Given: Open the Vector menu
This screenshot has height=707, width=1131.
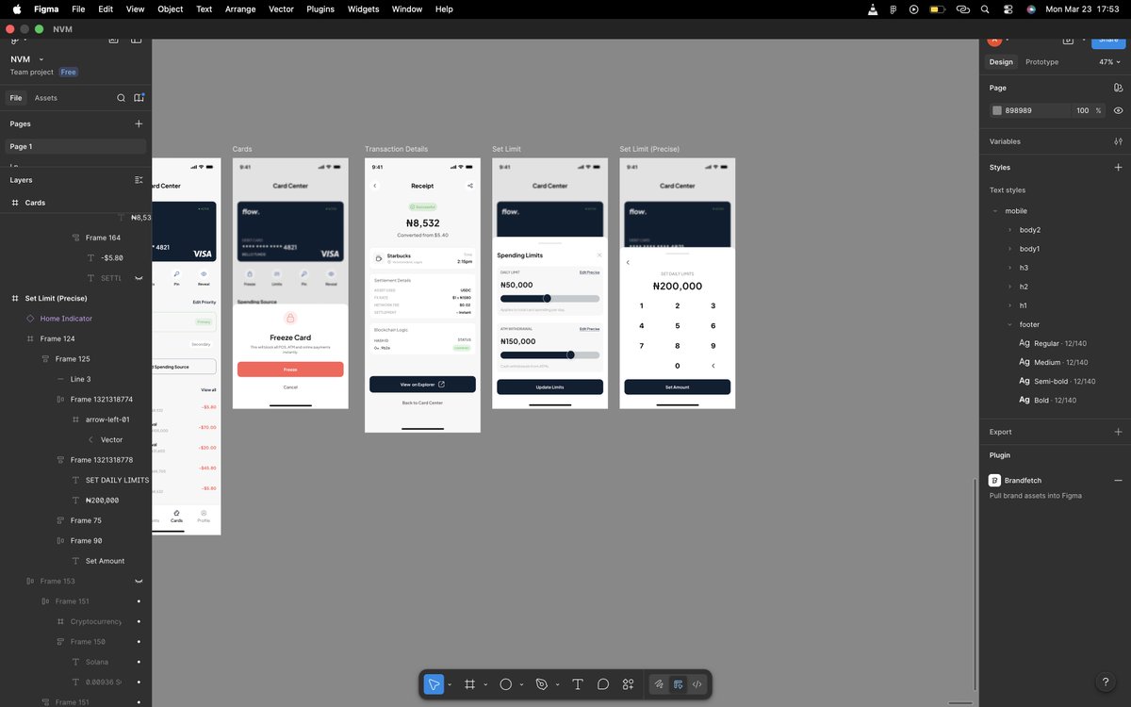Looking at the screenshot, I should (x=281, y=9).
